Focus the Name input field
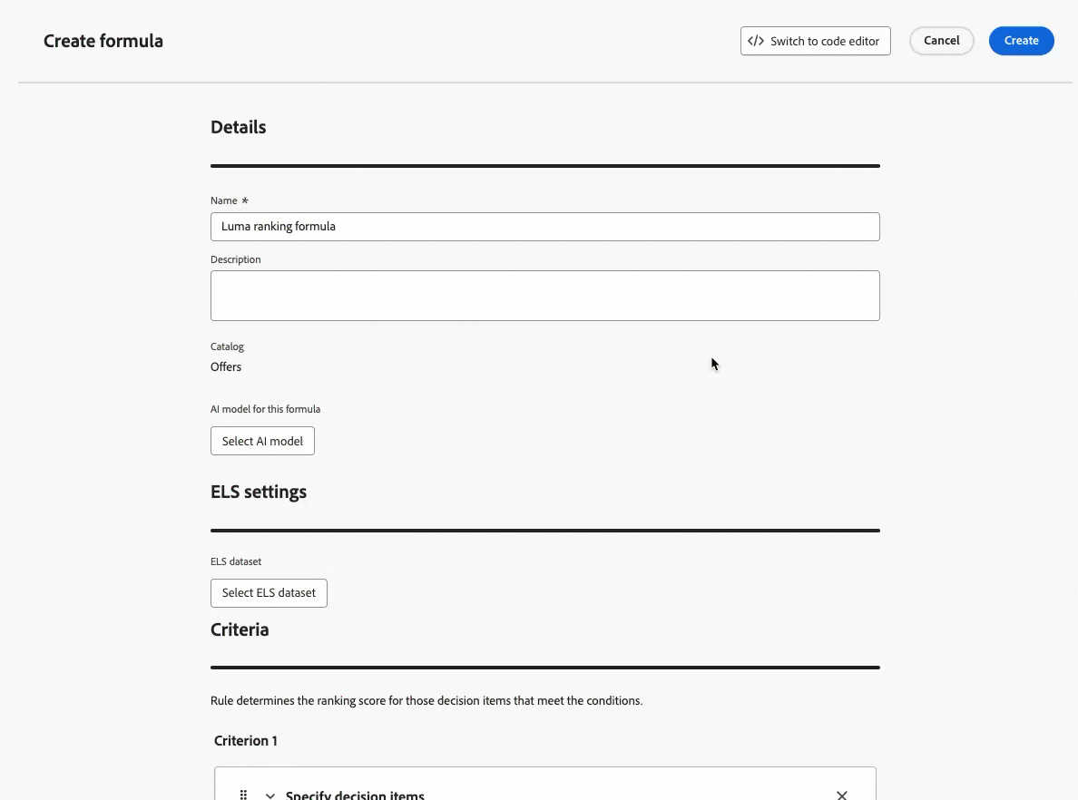Viewport: 1078px width, 800px height. 544,227
